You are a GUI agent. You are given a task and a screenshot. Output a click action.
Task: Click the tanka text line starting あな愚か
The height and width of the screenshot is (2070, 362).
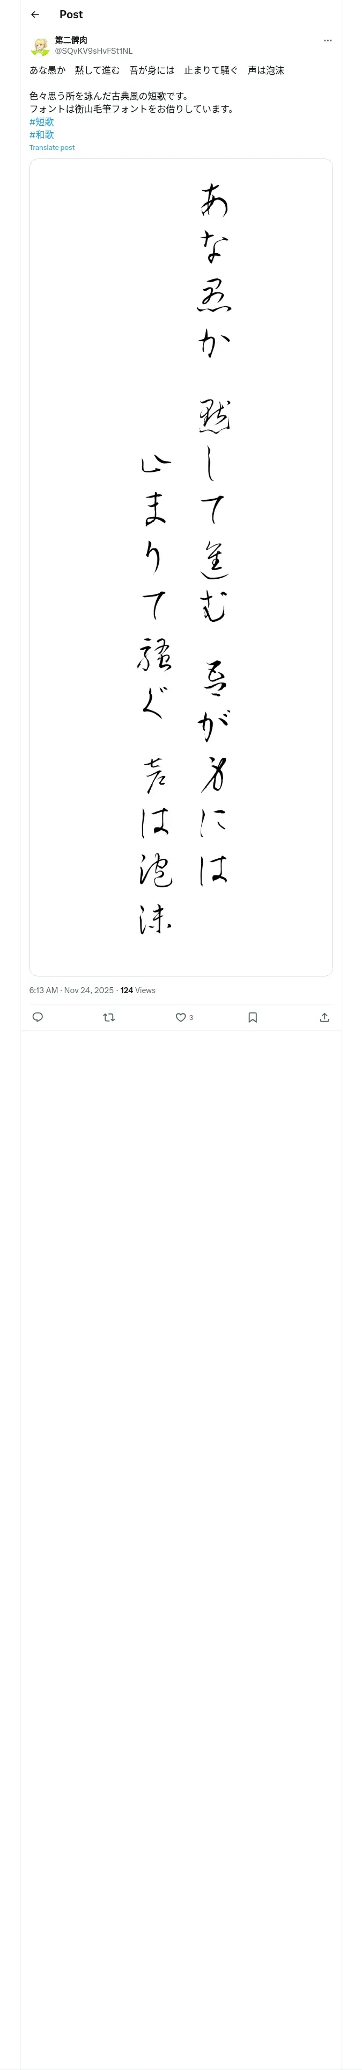pos(157,71)
